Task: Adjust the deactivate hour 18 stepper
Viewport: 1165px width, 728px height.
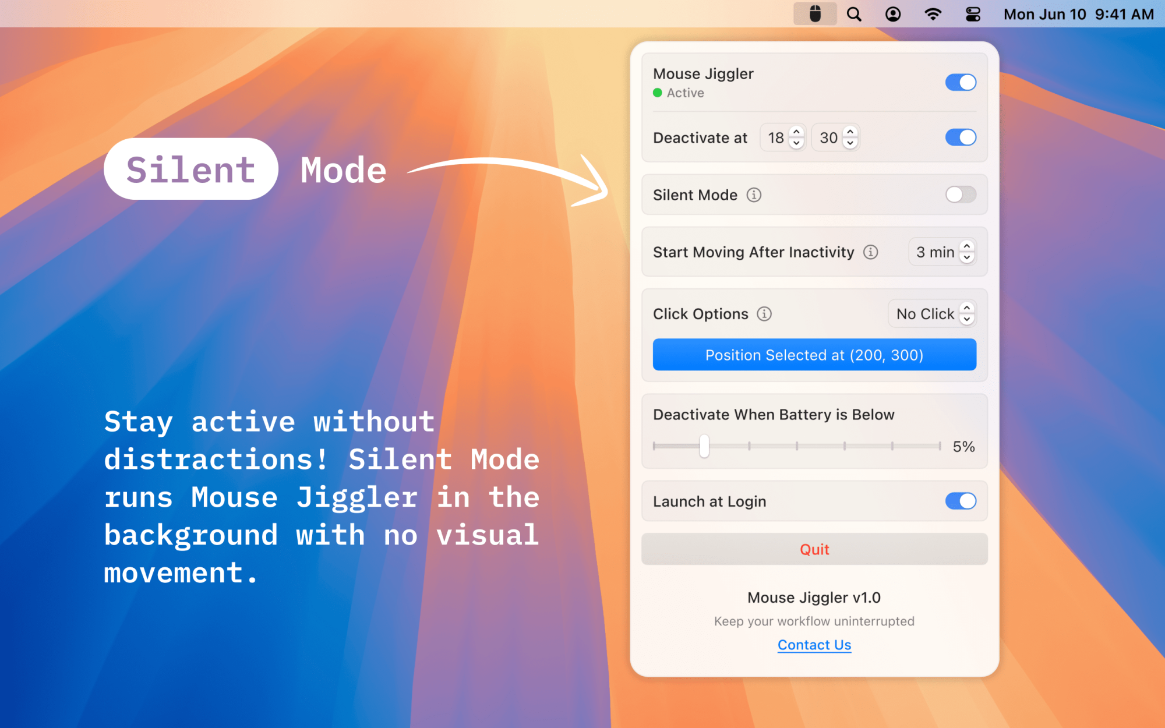Action: 796,138
